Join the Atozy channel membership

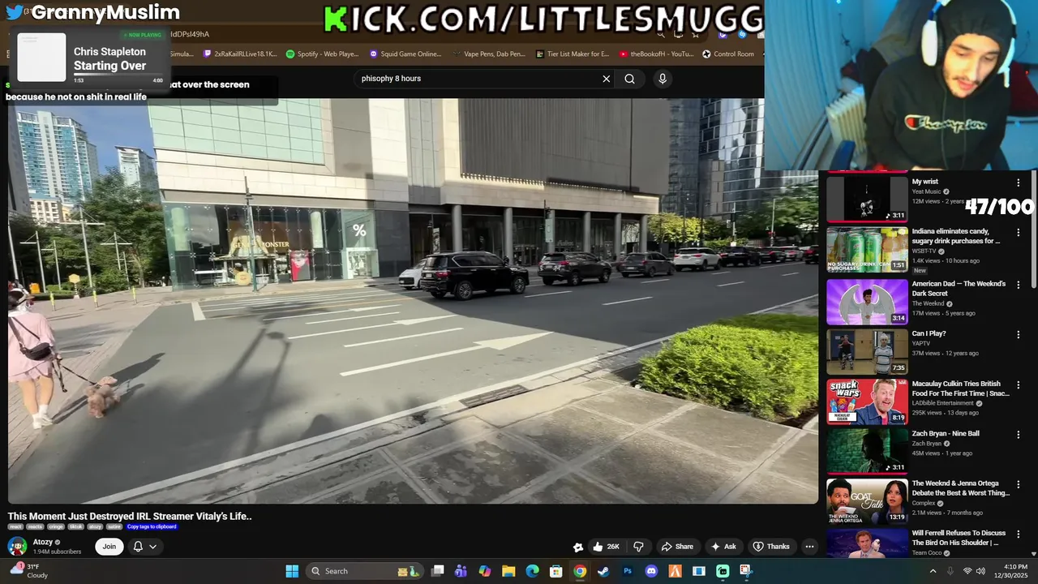click(x=109, y=547)
